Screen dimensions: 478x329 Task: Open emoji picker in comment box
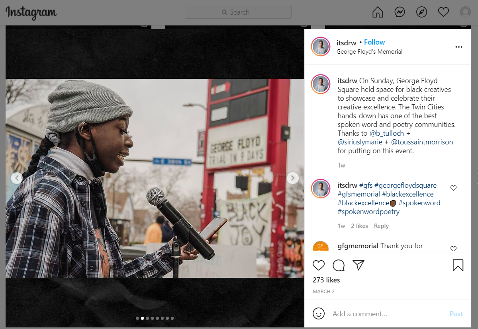tap(319, 313)
